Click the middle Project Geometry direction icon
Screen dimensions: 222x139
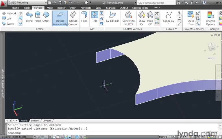pyautogui.click(x=198, y=19)
